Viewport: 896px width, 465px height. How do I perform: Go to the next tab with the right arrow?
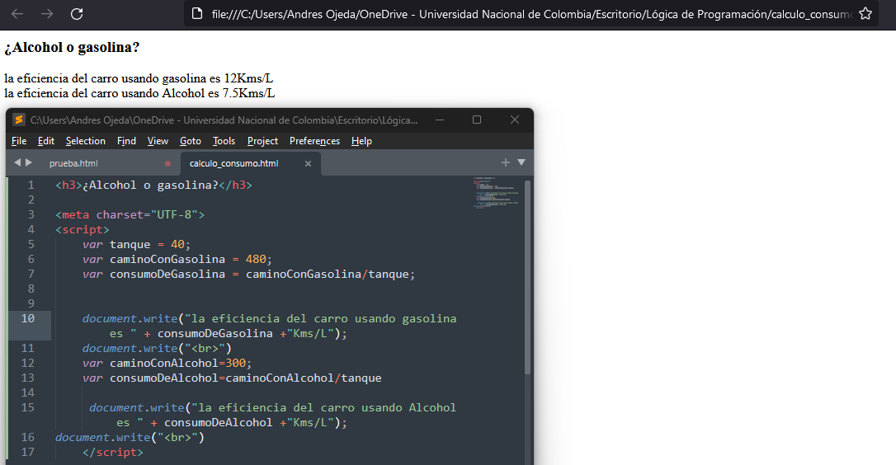tap(29, 162)
